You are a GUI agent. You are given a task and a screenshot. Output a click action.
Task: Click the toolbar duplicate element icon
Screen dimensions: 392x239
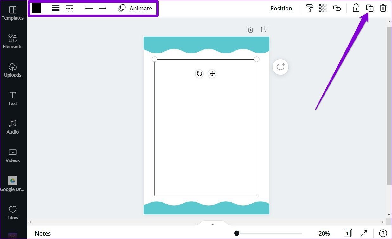pyautogui.click(x=370, y=8)
